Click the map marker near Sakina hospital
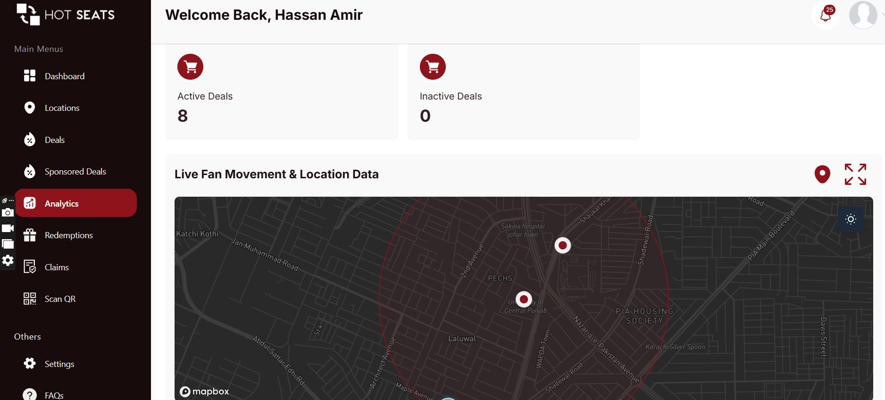 (562, 245)
